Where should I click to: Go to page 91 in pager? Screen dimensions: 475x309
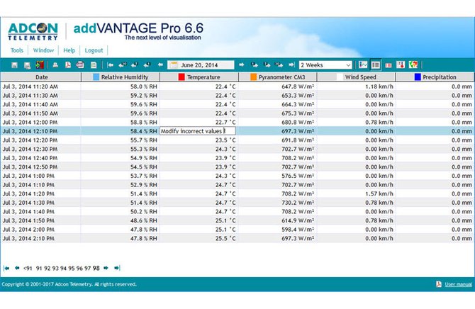coord(39,268)
